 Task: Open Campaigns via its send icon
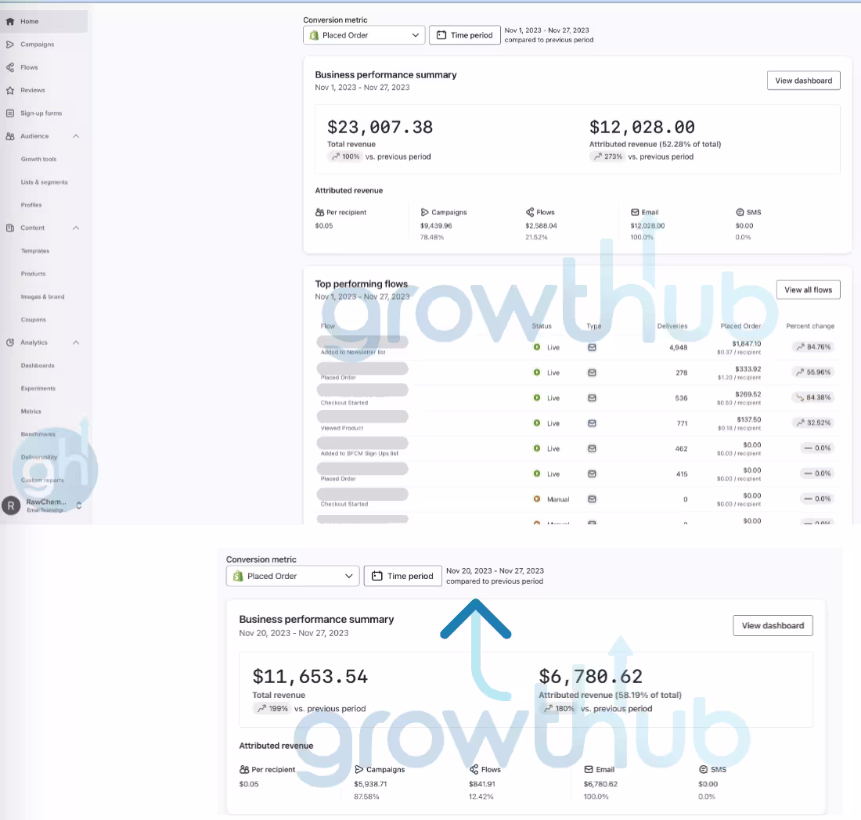pyautogui.click(x=11, y=44)
